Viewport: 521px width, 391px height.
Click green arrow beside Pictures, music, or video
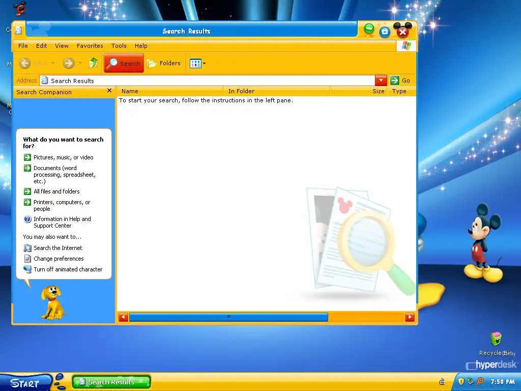click(27, 157)
